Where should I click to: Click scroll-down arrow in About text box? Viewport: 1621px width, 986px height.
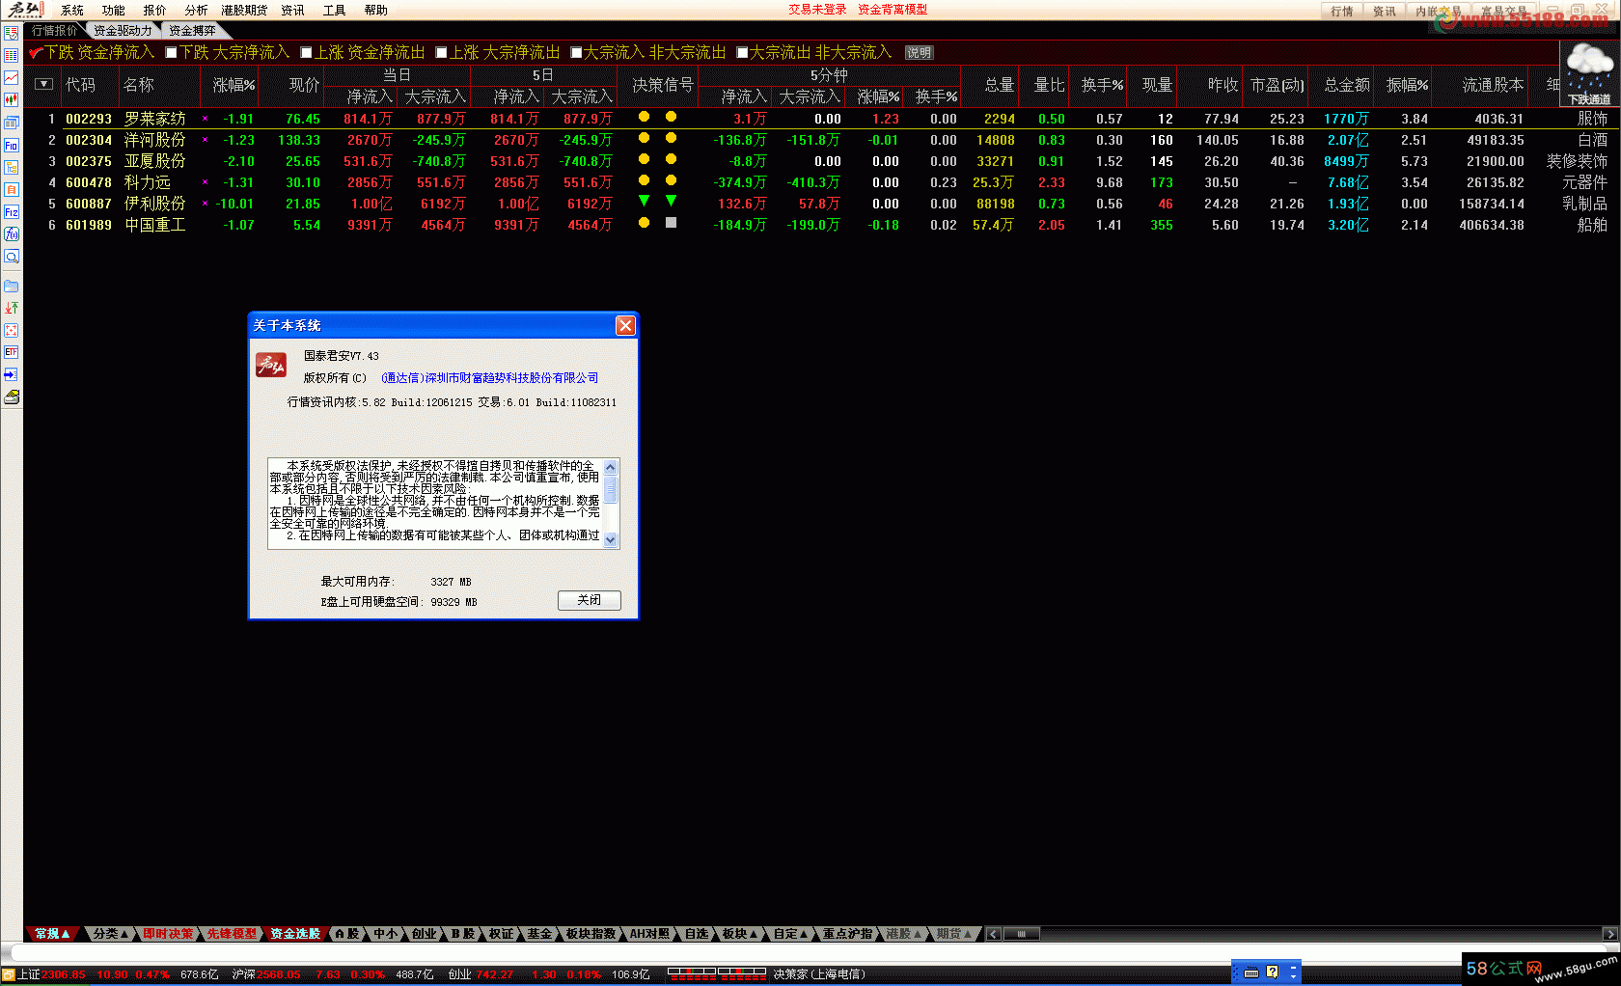point(610,540)
